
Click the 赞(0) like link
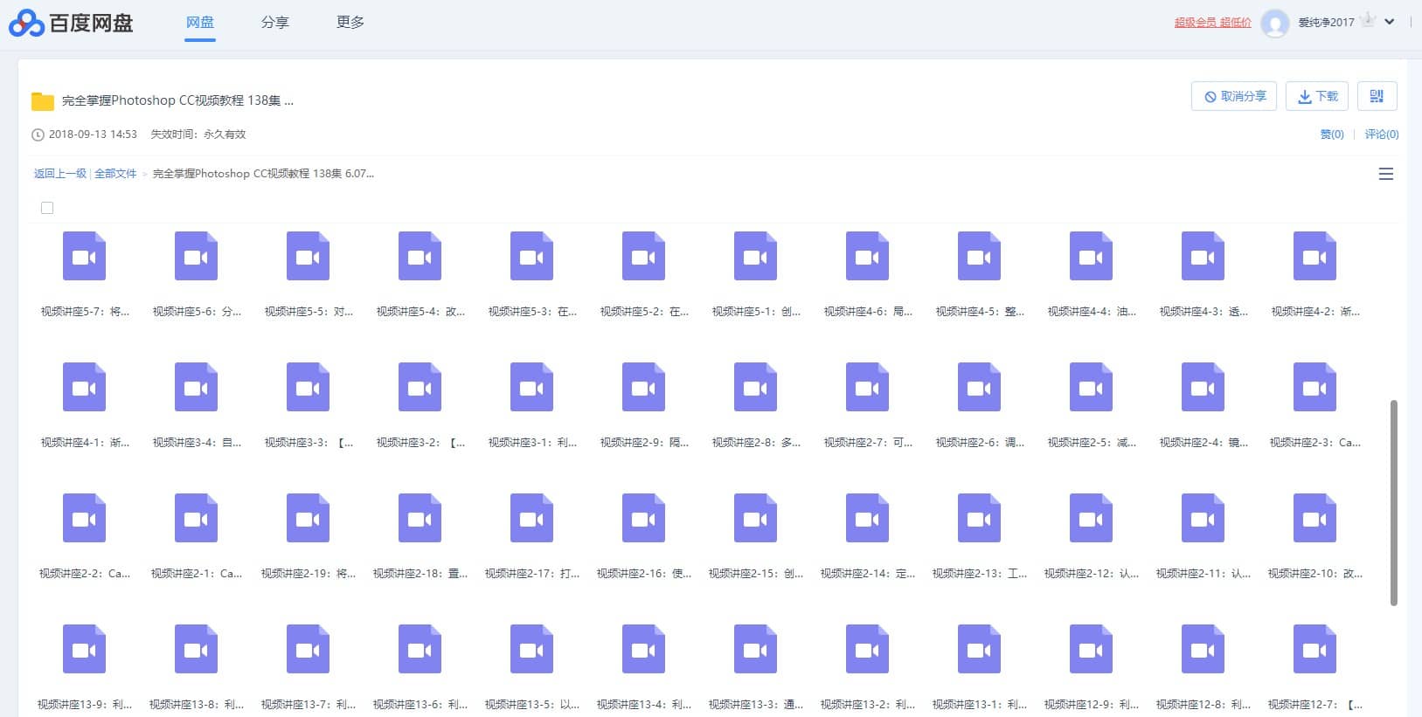click(1332, 134)
